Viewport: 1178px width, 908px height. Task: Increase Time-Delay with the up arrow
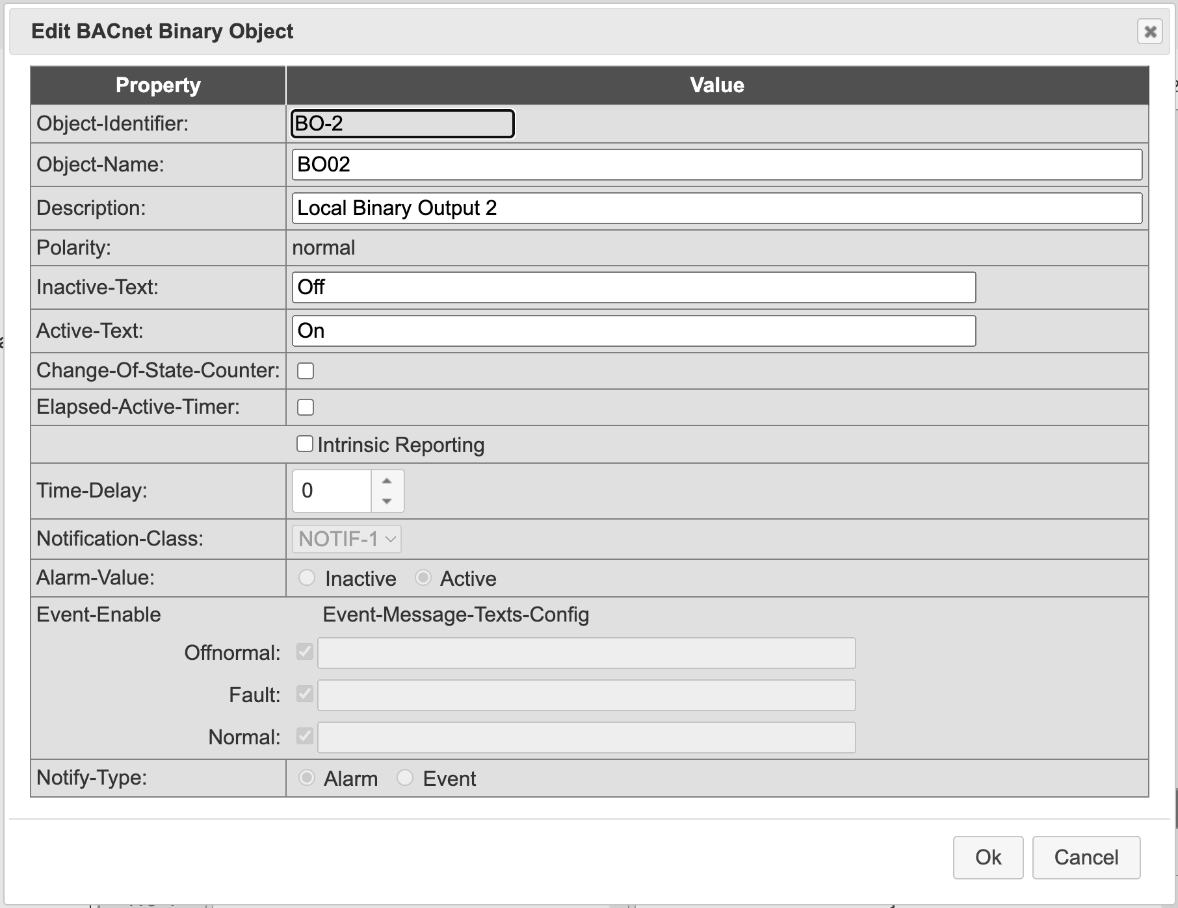[387, 481]
